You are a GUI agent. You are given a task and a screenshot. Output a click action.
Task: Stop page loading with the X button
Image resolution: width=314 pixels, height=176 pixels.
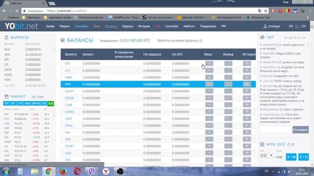(17, 11)
